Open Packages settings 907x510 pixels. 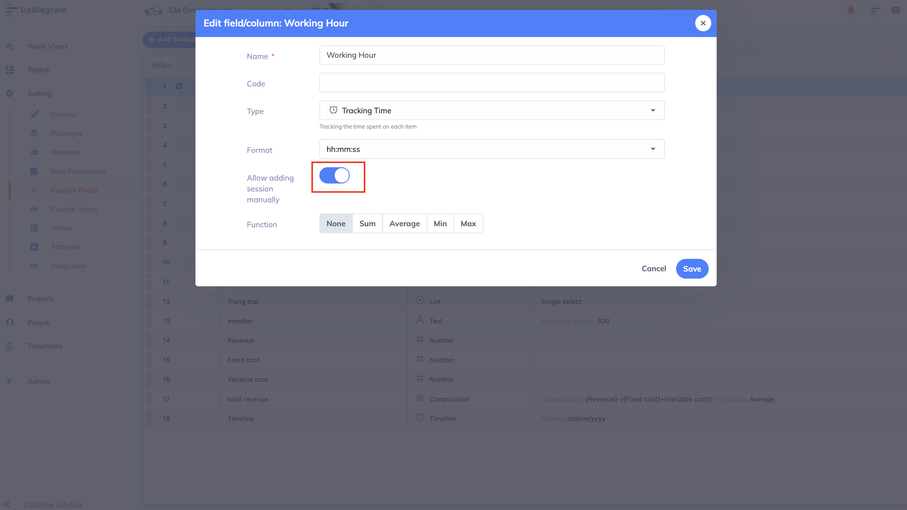[x=66, y=134]
